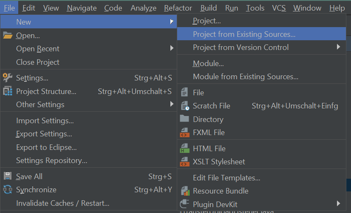Click the Save All disk icon
Image resolution: width=351 pixels, height=213 pixels.
click(8, 176)
